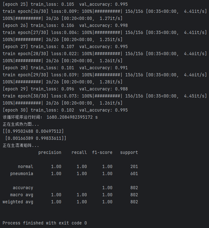
Task: Click the "precision" column header
Action: click(x=50, y=152)
